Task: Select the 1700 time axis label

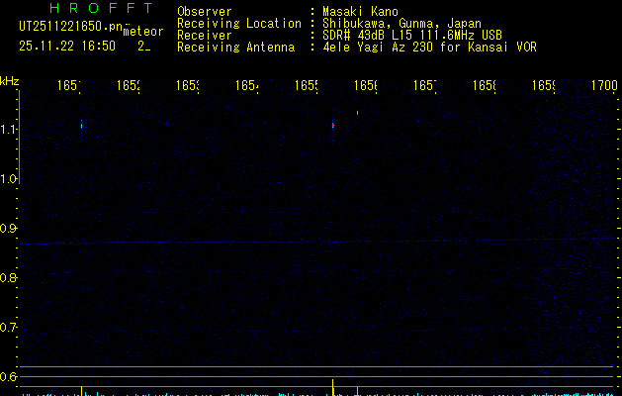Action: 604,87
